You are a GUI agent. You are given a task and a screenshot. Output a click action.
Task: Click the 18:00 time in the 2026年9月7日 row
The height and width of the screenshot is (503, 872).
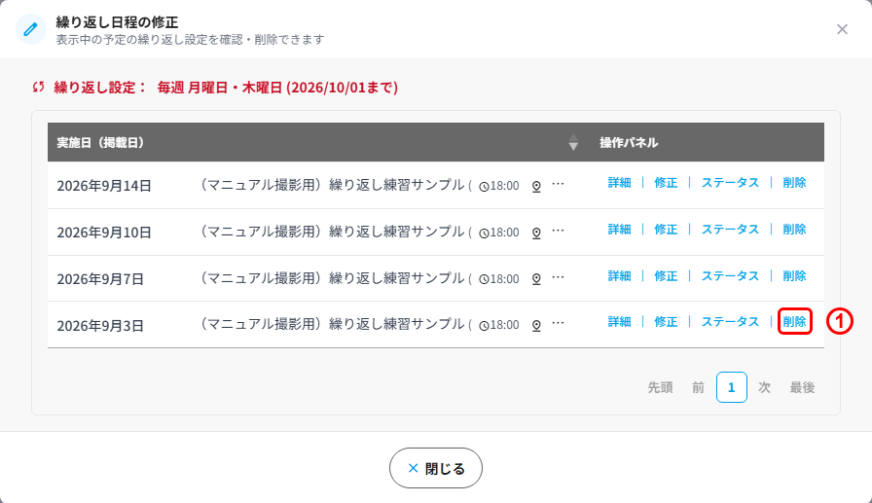(504, 279)
